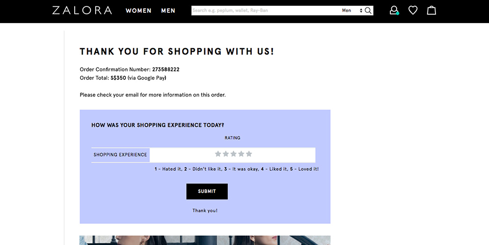
Task: Rate experience five stars
Action: point(248,154)
